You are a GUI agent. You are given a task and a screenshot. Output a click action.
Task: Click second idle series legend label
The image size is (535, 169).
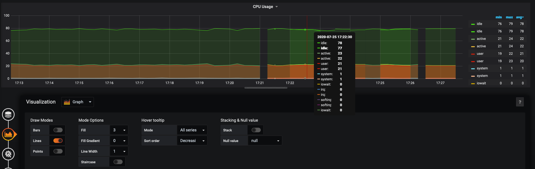click(480, 31)
